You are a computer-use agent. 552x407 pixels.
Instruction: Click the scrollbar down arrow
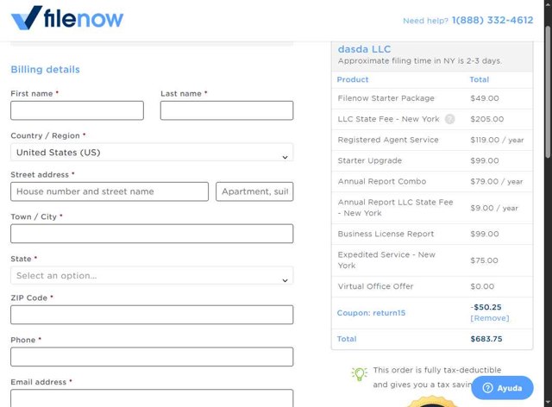point(548,403)
